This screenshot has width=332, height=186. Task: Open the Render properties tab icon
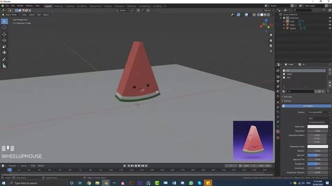pos(278,77)
